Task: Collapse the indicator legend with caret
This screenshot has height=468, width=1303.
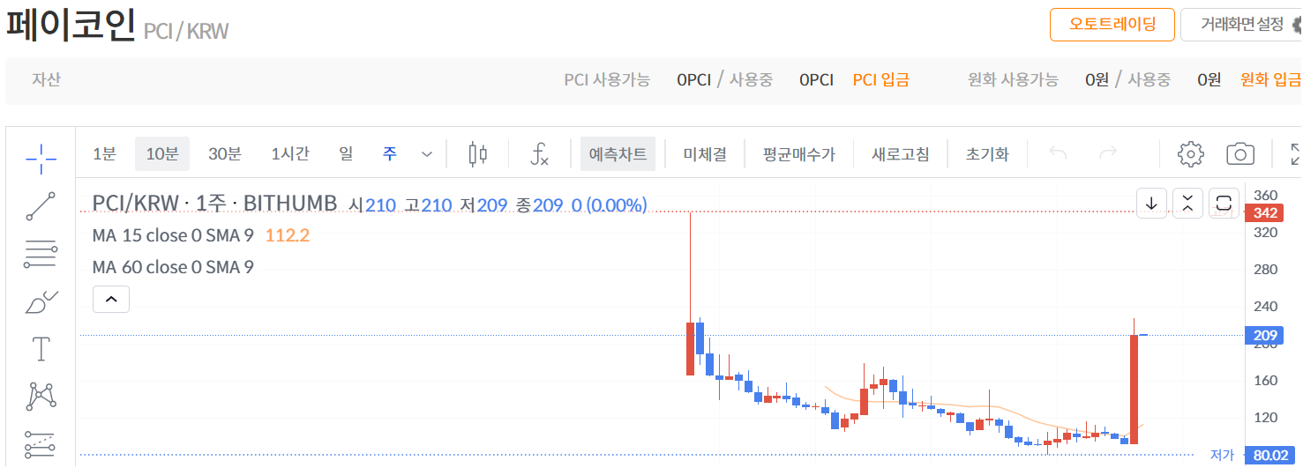Action: pyautogui.click(x=111, y=300)
